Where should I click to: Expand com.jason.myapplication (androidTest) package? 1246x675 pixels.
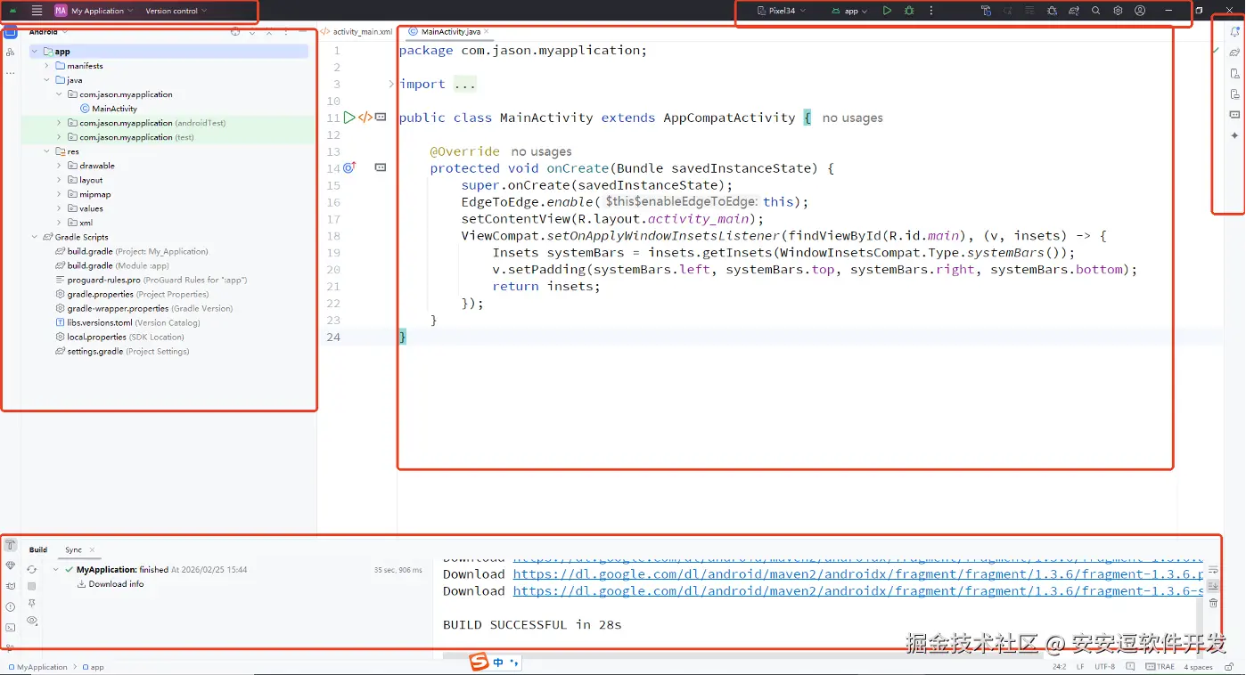tap(59, 123)
